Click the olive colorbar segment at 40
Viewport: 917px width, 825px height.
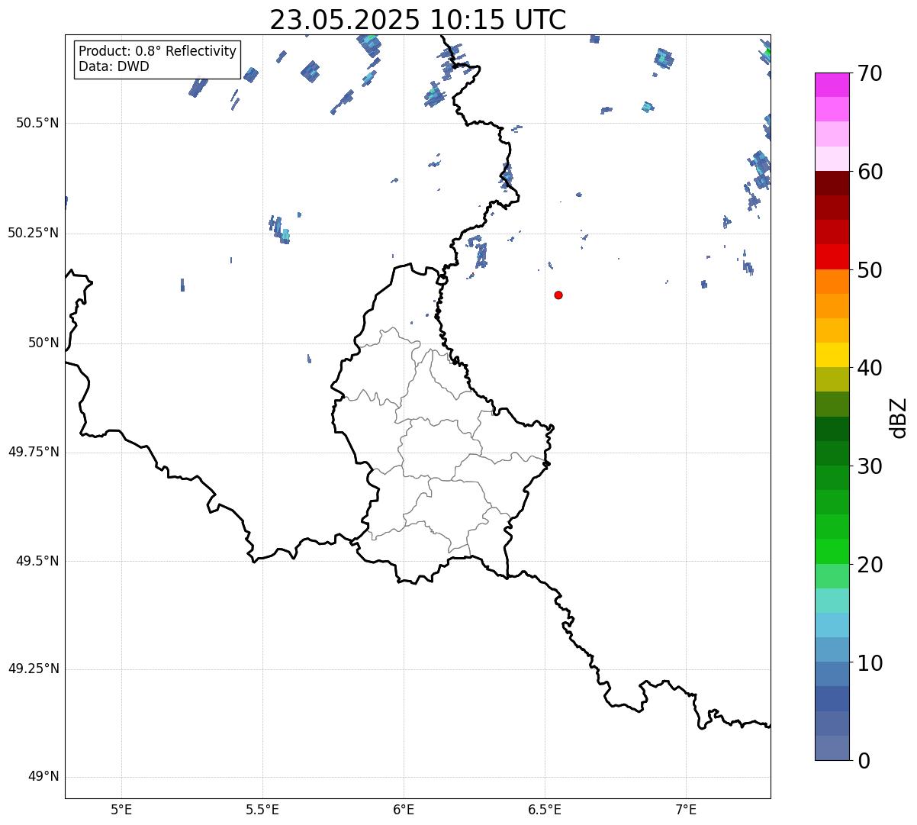[832, 379]
